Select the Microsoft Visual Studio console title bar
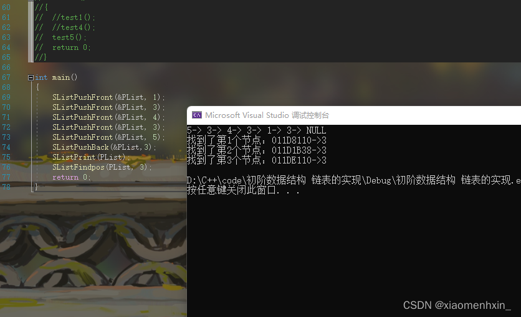The height and width of the screenshot is (317, 521). pos(354,115)
